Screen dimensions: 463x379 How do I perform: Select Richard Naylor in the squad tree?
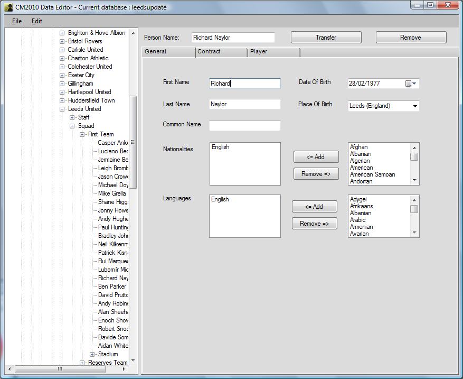pyautogui.click(x=113, y=278)
